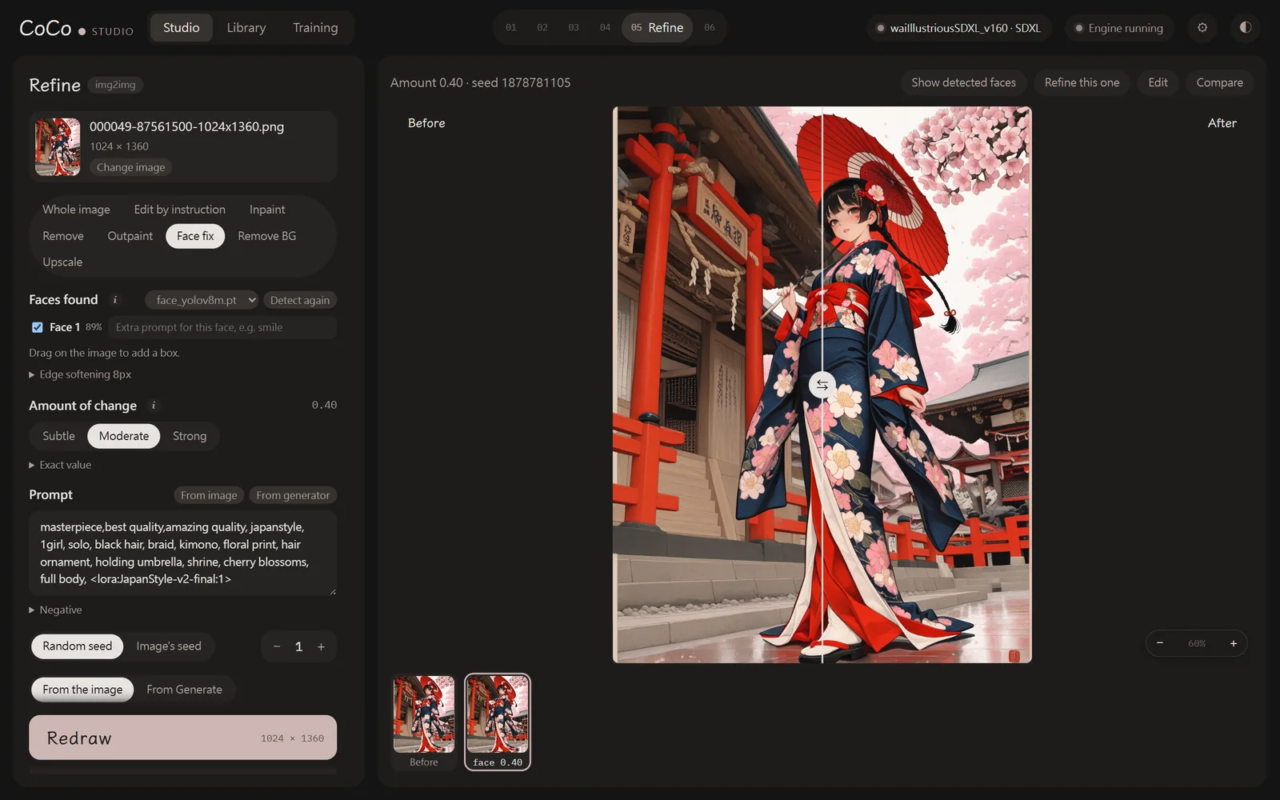Click the compare slider swap handle

tap(822, 385)
